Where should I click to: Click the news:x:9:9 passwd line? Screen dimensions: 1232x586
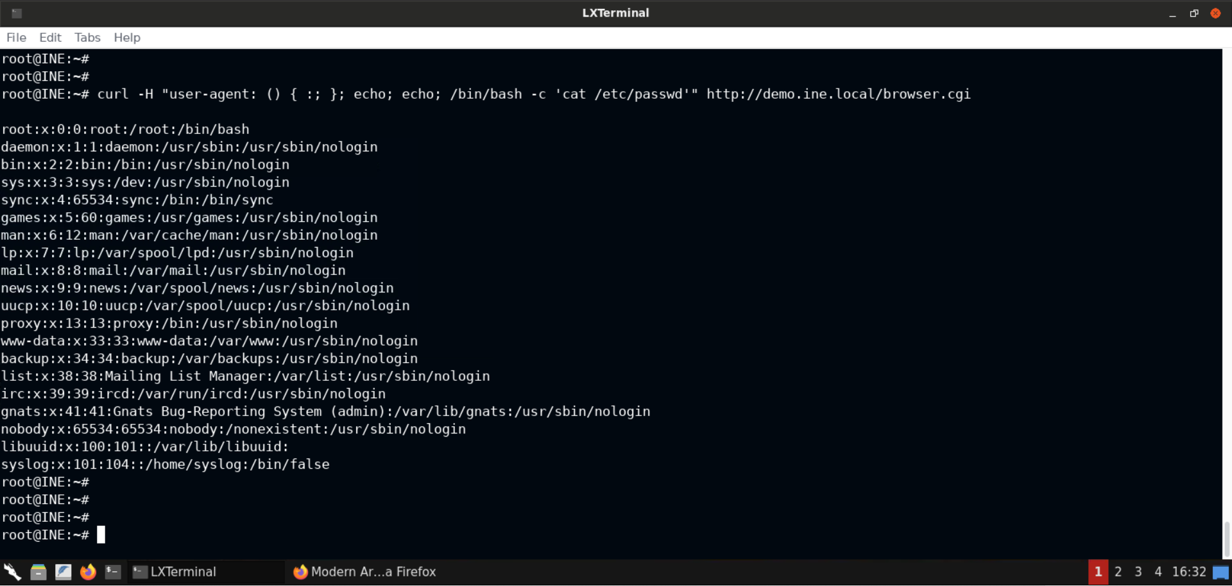197,288
